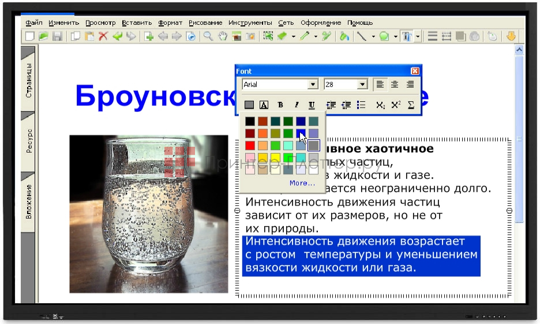Click the glass of water picture
The height and width of the screenshot is (324, 540).
[x=149, y=214]
